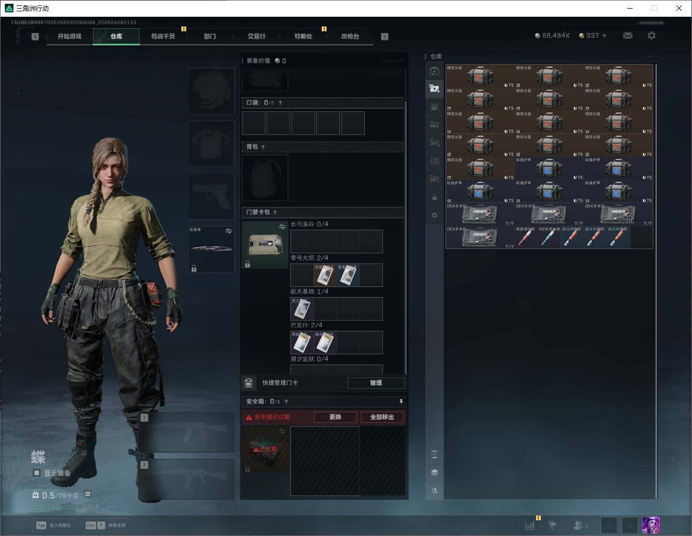
Task: Pin the safe box section
Action: click(x=401, y=401)
